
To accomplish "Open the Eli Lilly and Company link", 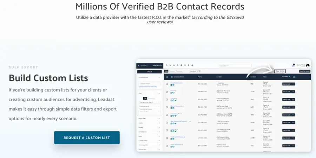I will (x=177, y=137).
